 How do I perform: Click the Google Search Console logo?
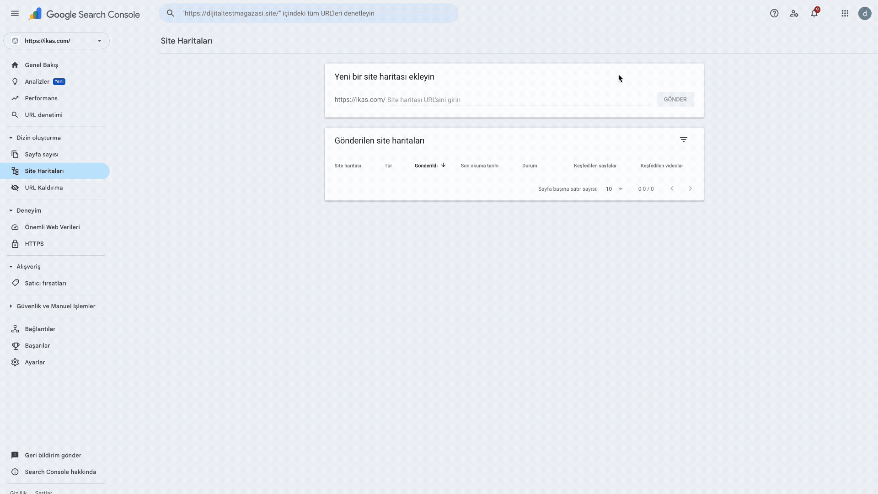point(84,14)
